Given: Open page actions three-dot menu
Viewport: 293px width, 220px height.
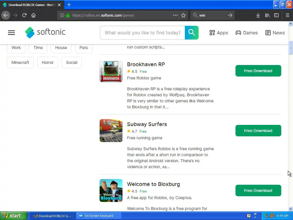Looking at the screenshot, I should (175, 15).
